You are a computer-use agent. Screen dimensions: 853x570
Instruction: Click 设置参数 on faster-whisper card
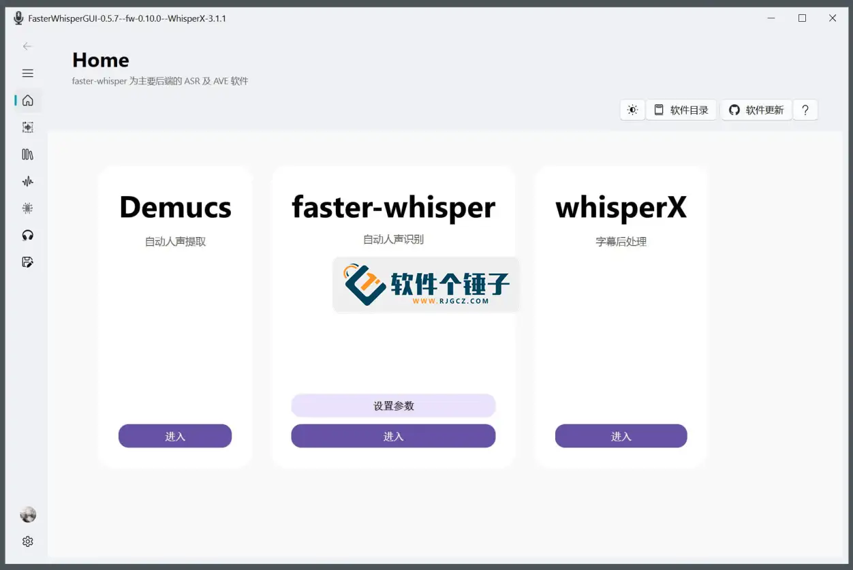(x=393, y=406)
